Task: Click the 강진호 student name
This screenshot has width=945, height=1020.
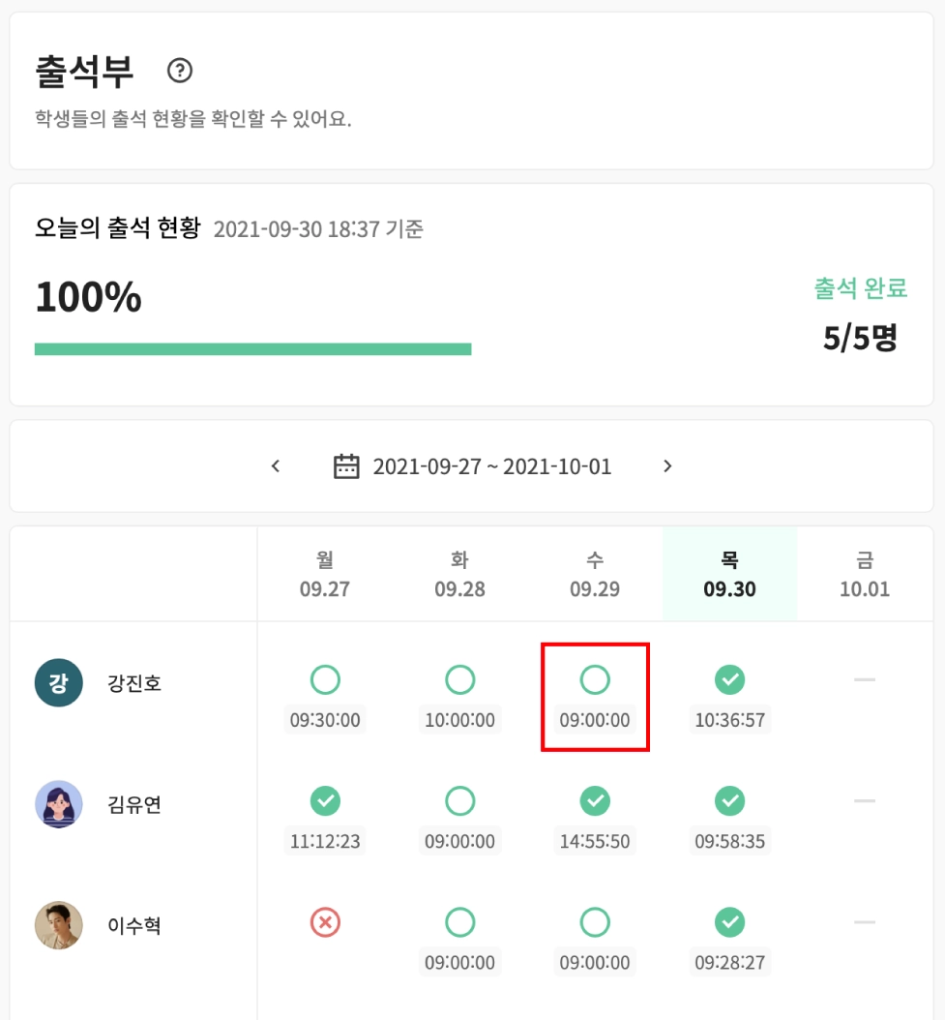Action: tap(134, 683)
